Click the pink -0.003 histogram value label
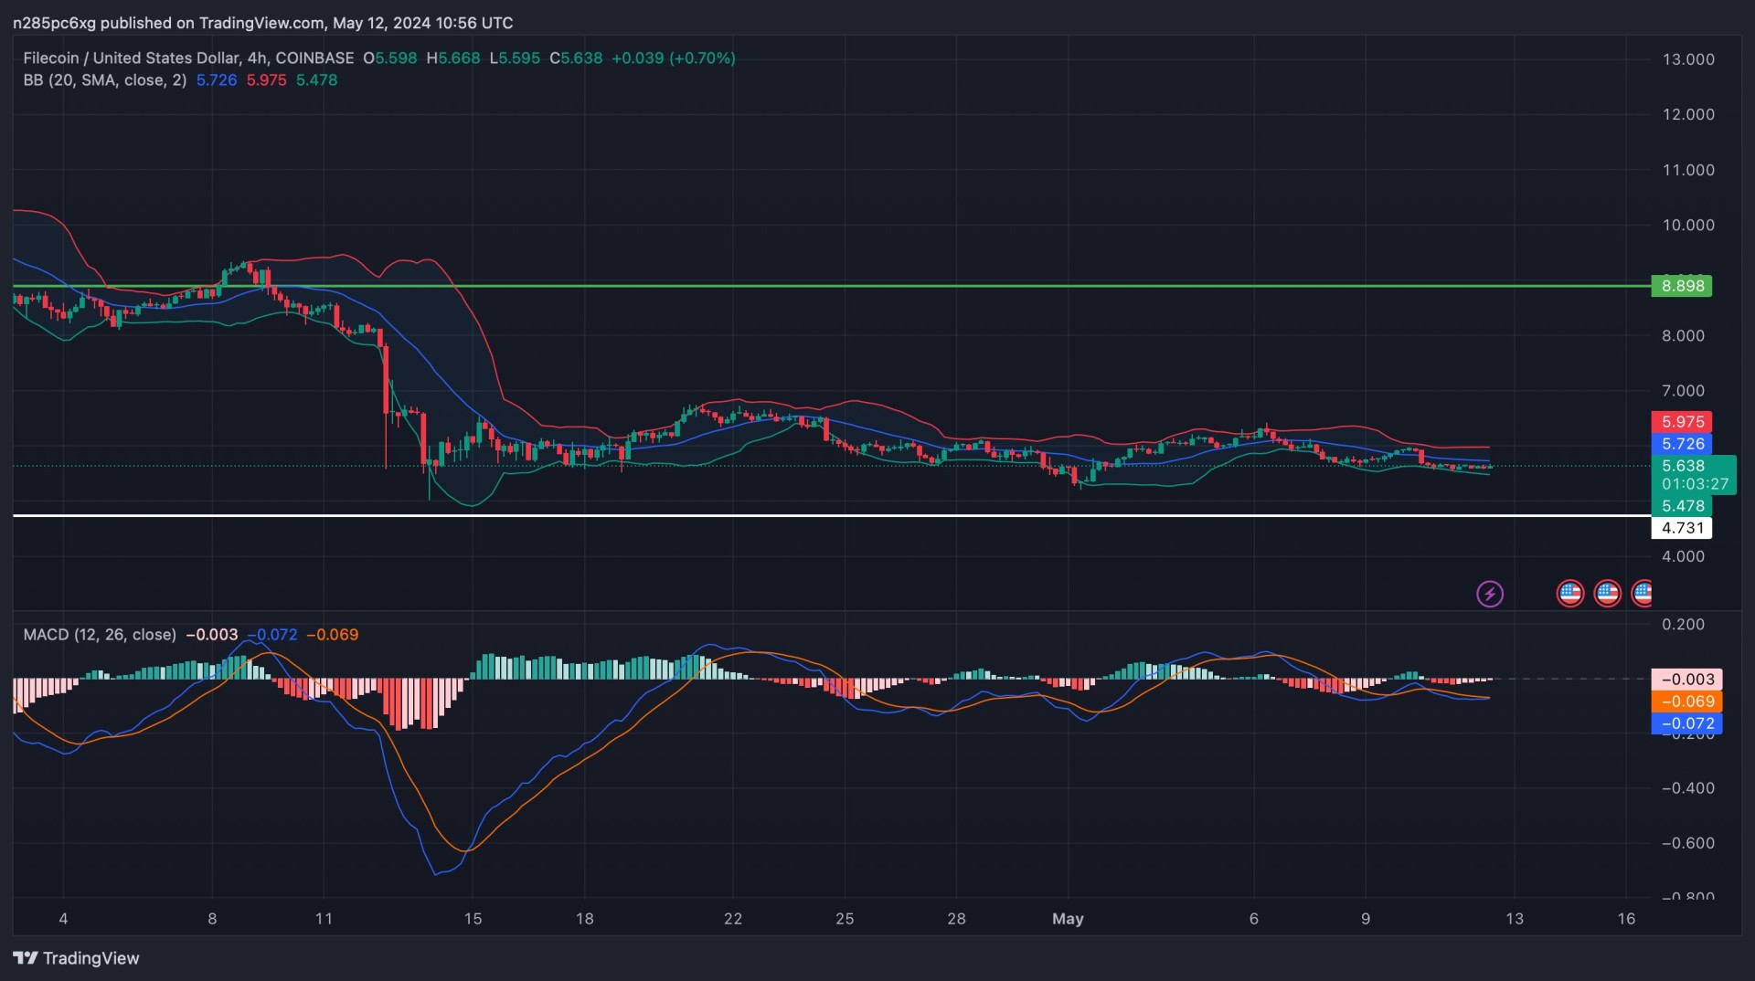 tap(1686, 680)
